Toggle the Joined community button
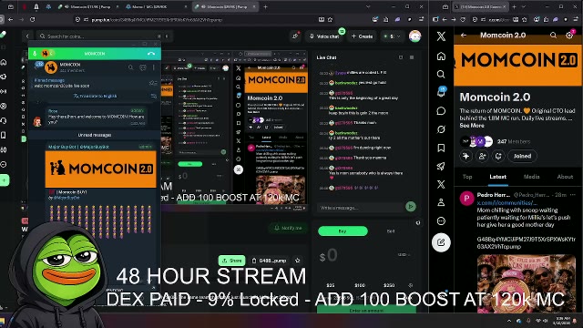The width and height of the screenshot is (583, 328). tap(522, 156)
